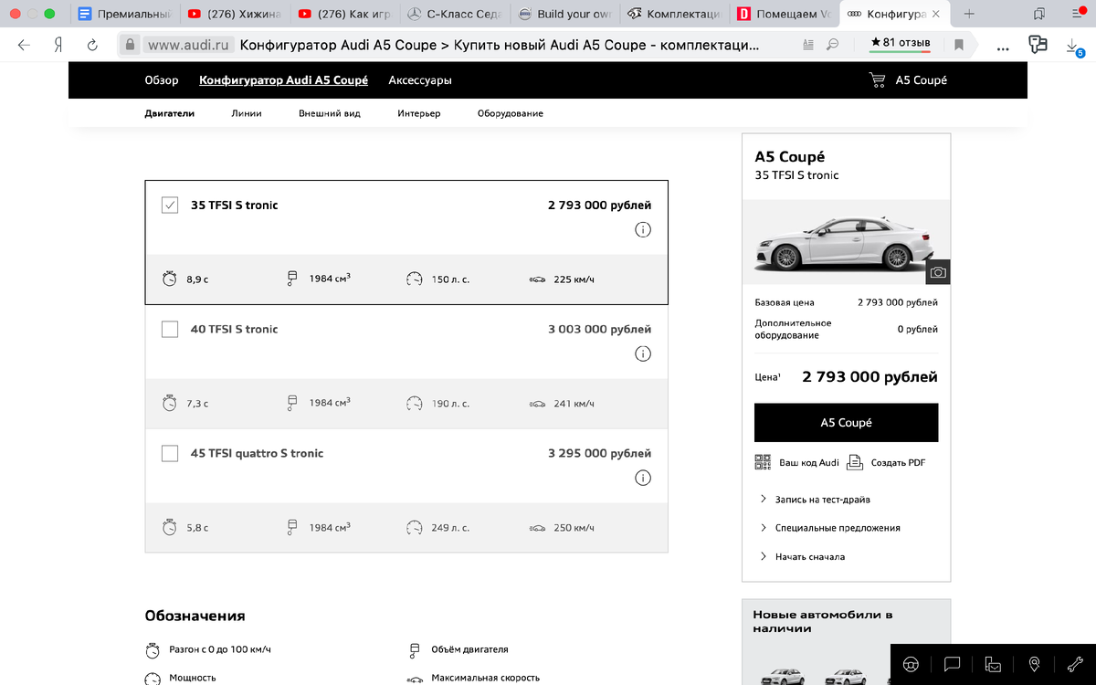Image resolution: width=1096 pixels, height=685 pixels.
Task: Click the black A5 Coupé button
Action: tap(846, 423)
